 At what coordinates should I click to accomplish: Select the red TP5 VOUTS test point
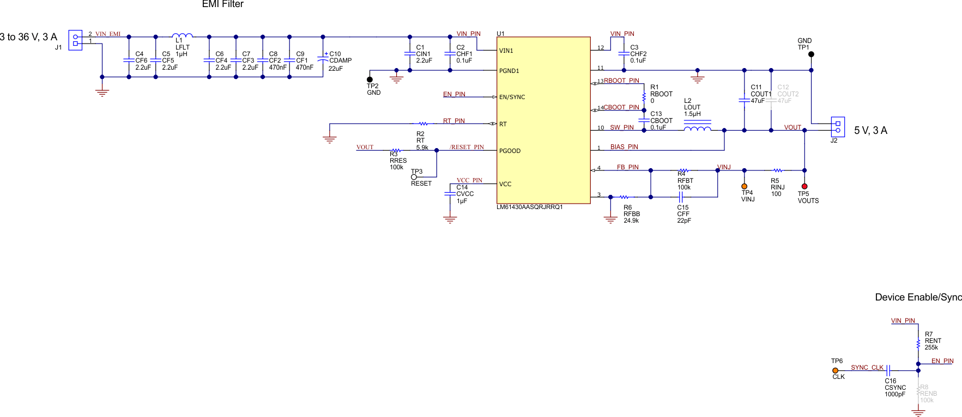point(804,186)
